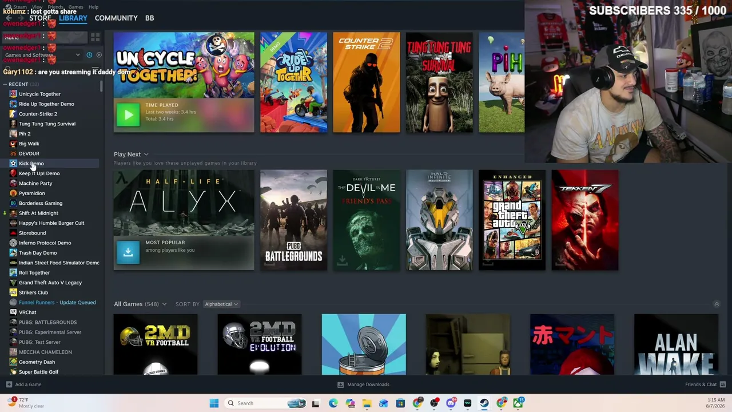732x412 pixels.
Task: Pick the Counter-Strike 2 icon in the game list
Action: pyautogui.click(x=13, y=114)
